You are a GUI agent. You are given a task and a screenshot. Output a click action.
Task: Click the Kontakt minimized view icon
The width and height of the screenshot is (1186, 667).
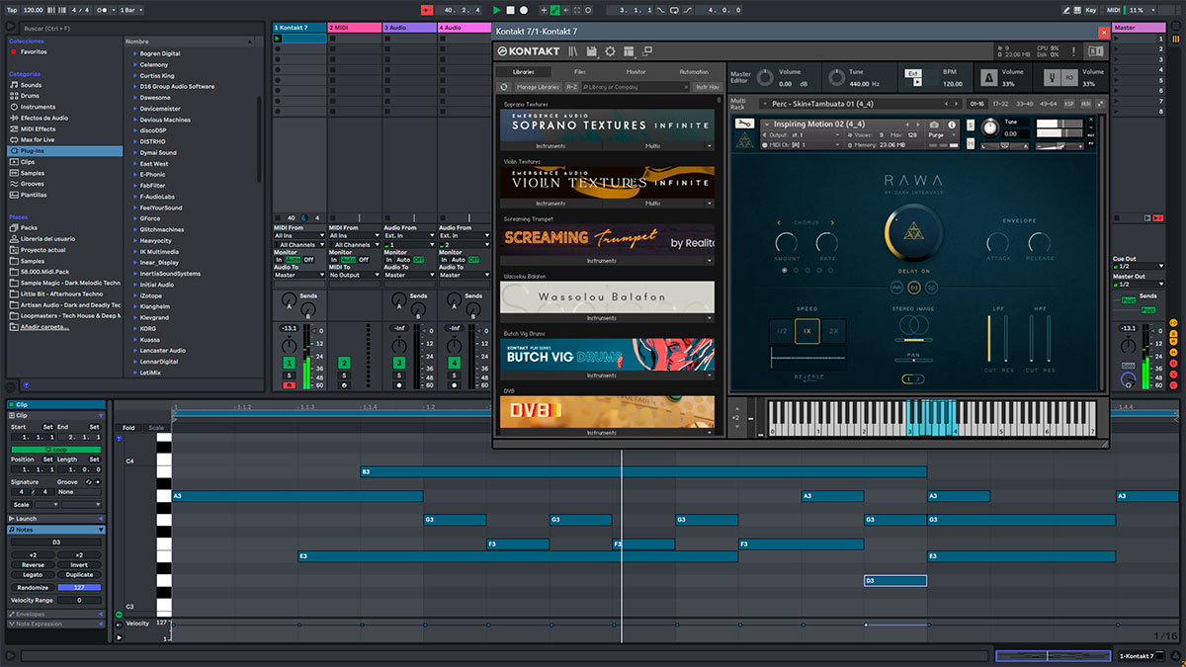[646, 51]
